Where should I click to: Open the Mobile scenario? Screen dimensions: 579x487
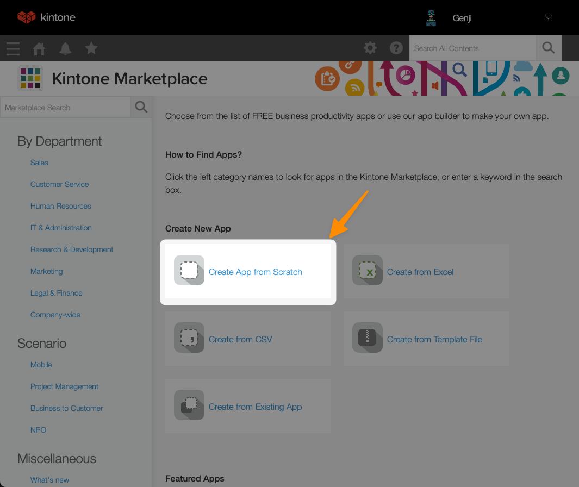pyautogui.click(x=41, y=365)
